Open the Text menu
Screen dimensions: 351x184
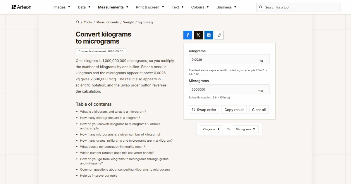178,7
